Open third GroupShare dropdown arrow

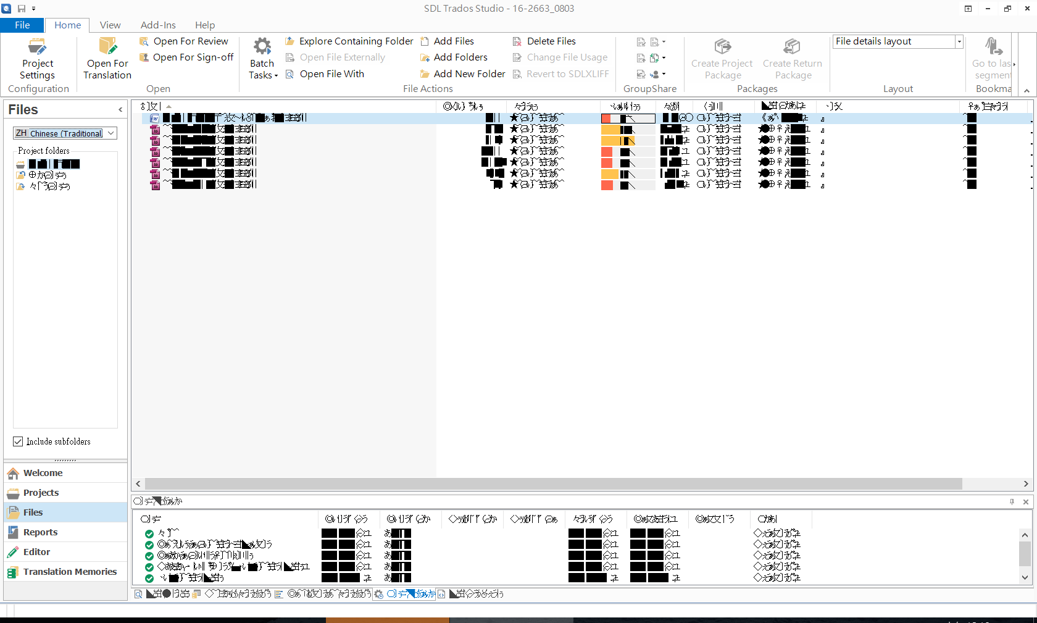click(x=664, y=74)
